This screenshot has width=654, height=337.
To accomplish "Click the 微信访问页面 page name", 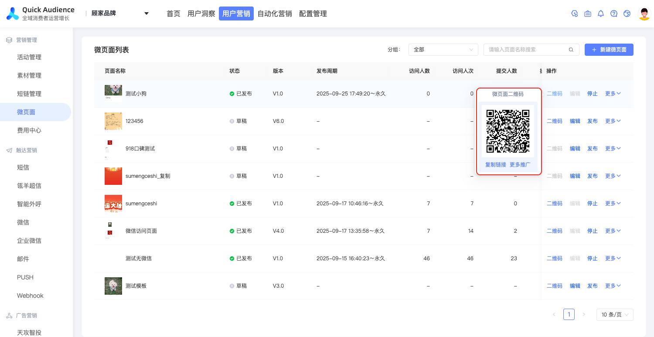I will pyautogui.click(x=141, y=231).
